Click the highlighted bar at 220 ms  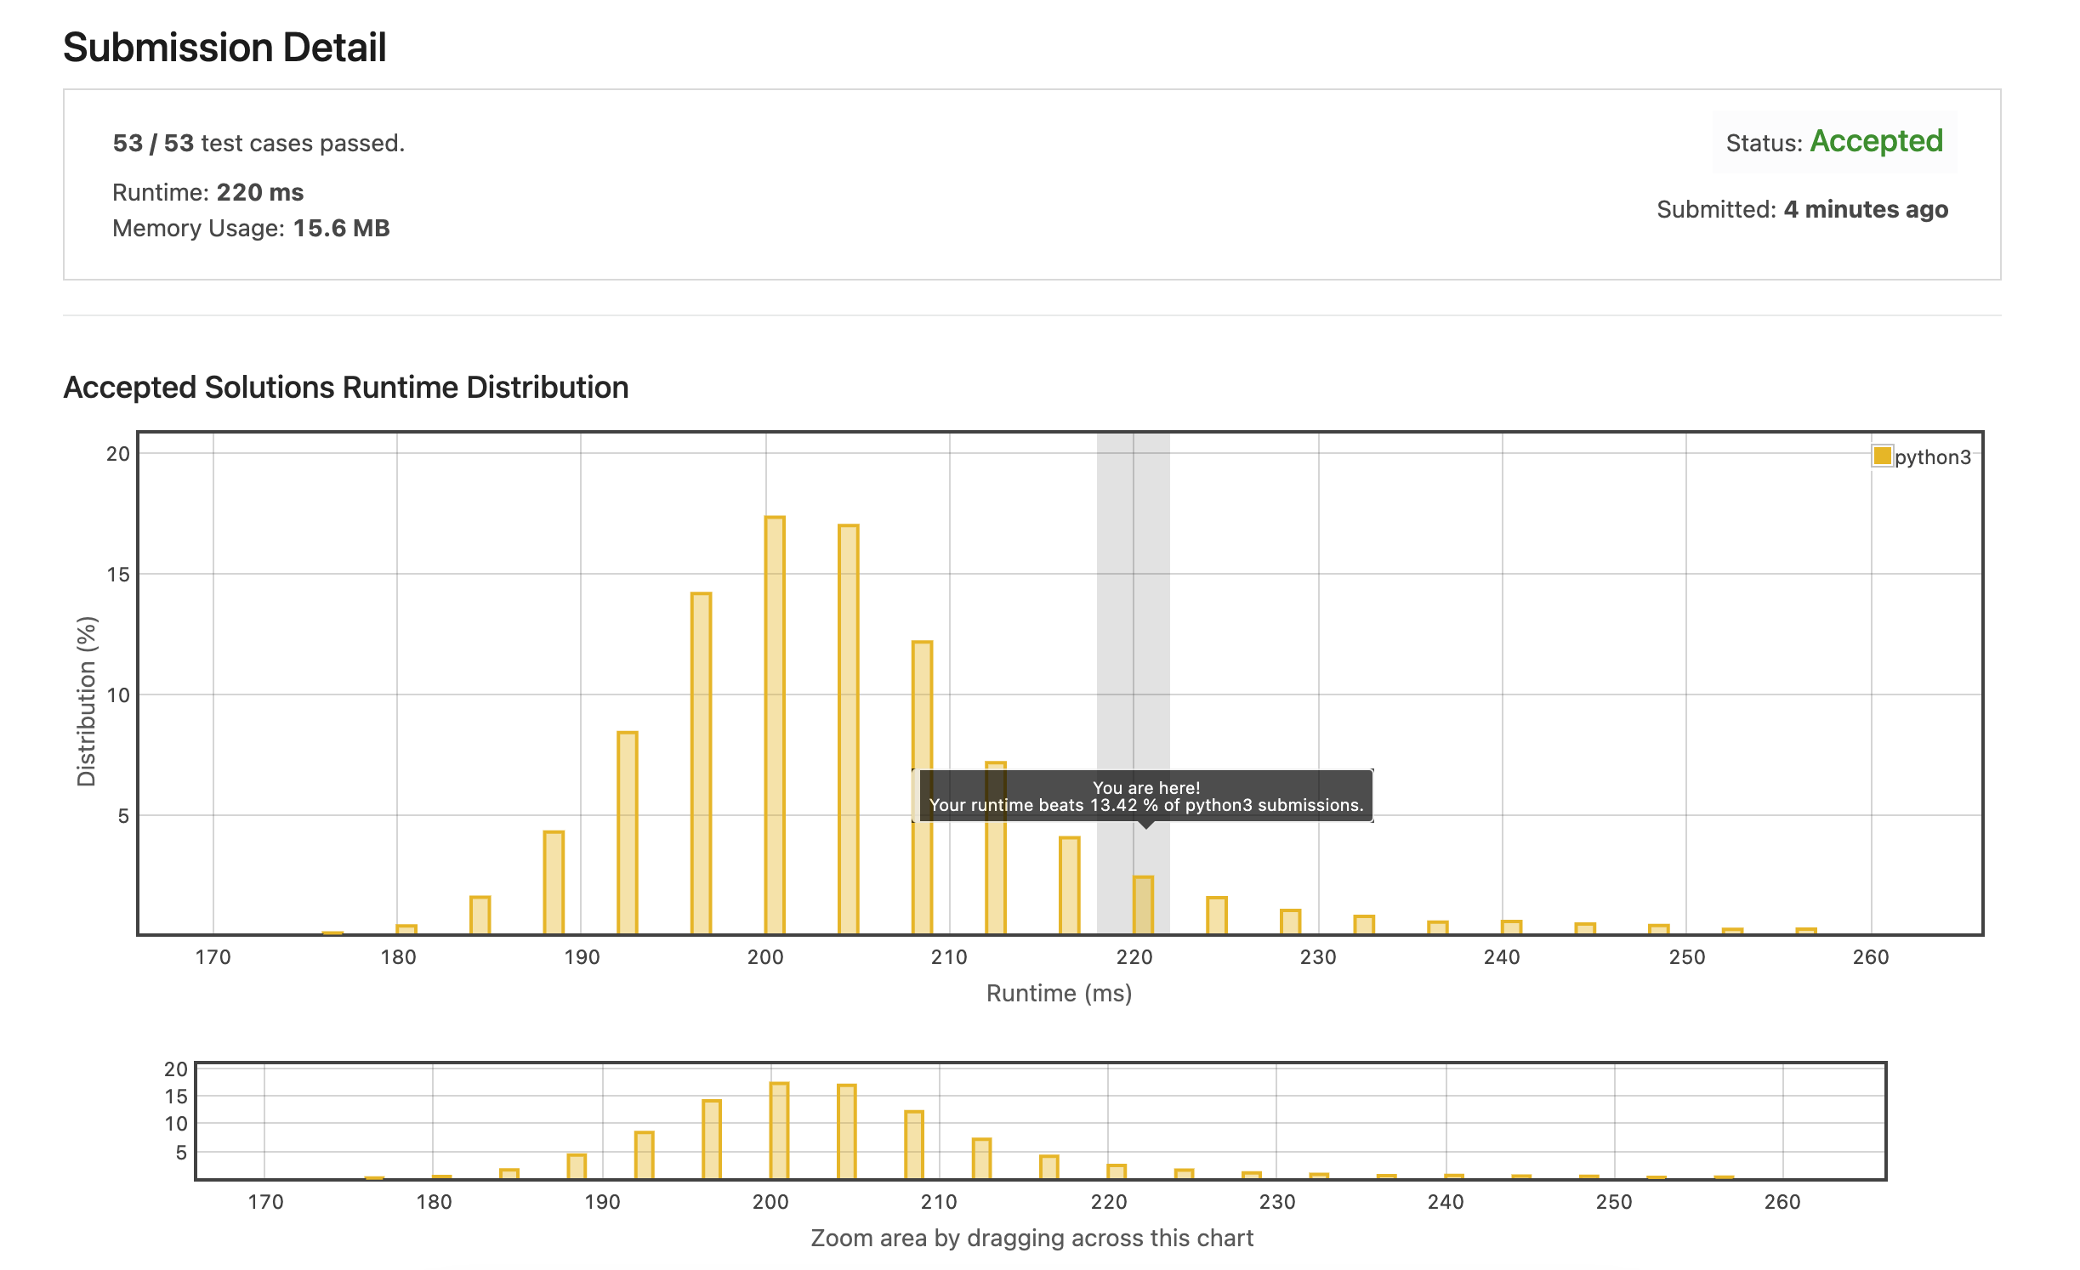point(1143,904)
